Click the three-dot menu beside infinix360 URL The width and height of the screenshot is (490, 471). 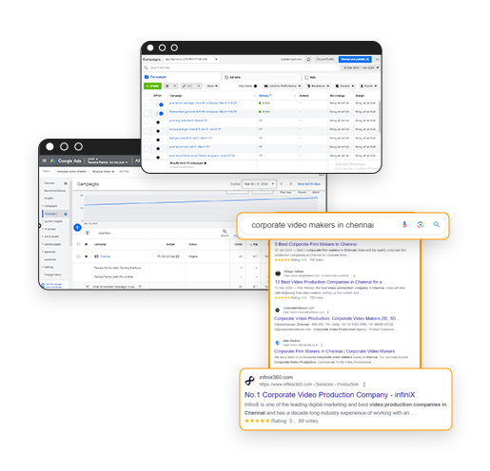click(x=364, y=385)
